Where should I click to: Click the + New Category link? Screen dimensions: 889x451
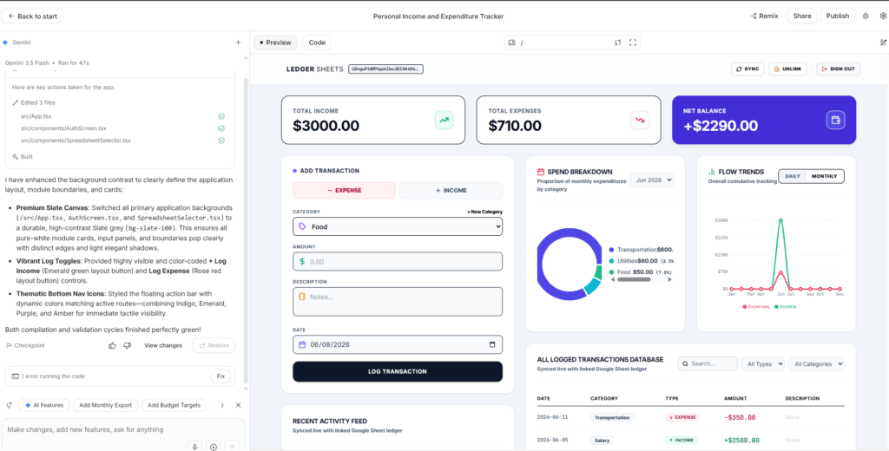click(x=484, y=212)
